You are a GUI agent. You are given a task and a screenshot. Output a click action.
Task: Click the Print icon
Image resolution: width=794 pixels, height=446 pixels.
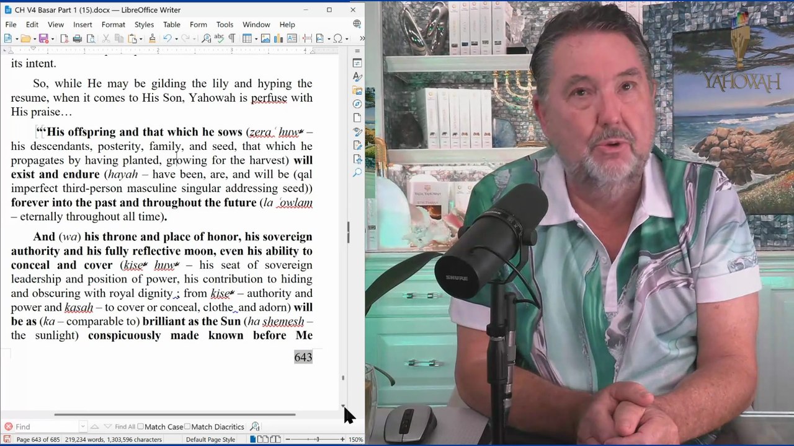coord(78,38)
